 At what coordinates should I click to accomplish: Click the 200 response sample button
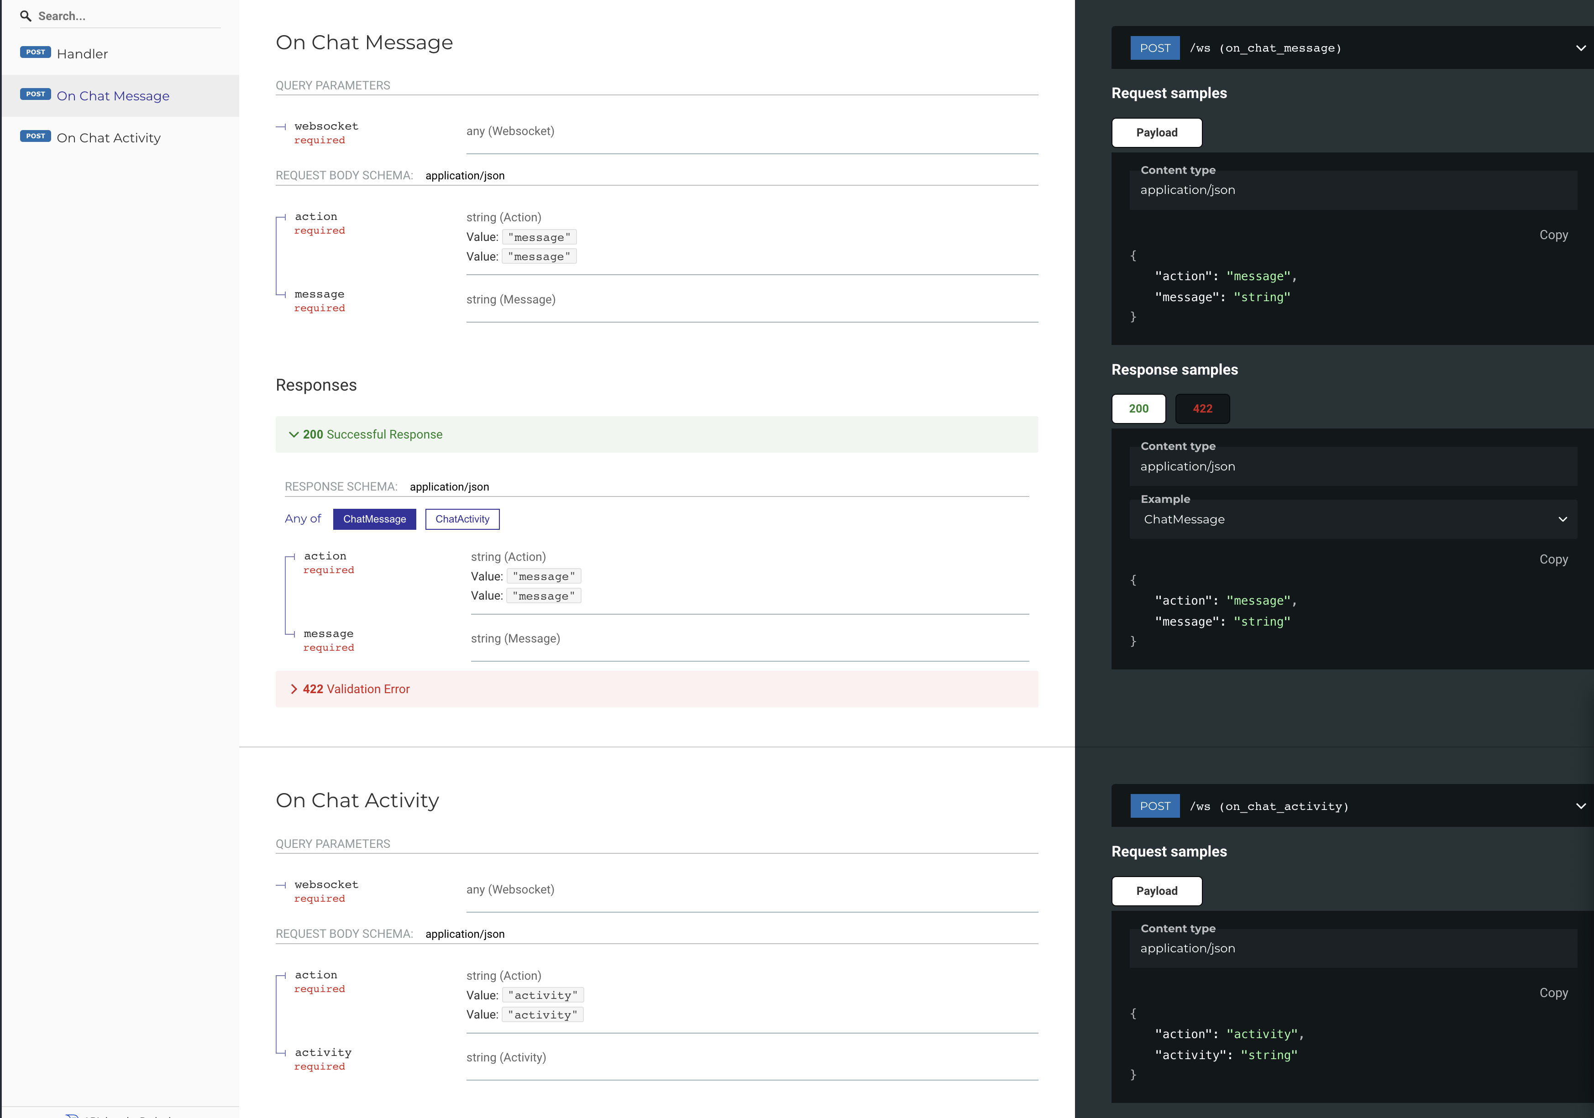pyautogui.click(x=1138, y=409)
